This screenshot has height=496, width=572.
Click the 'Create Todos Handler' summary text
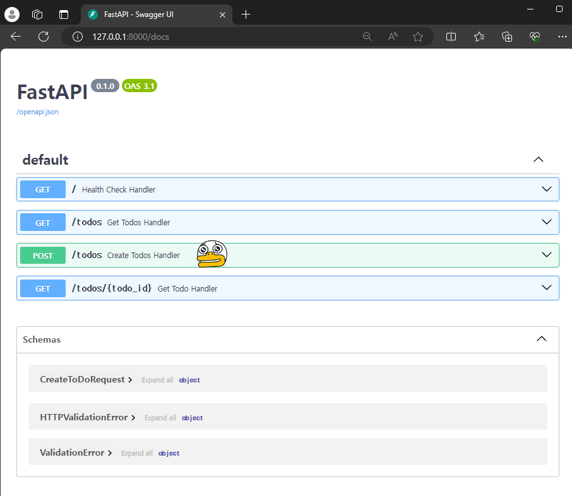(143, 256)
